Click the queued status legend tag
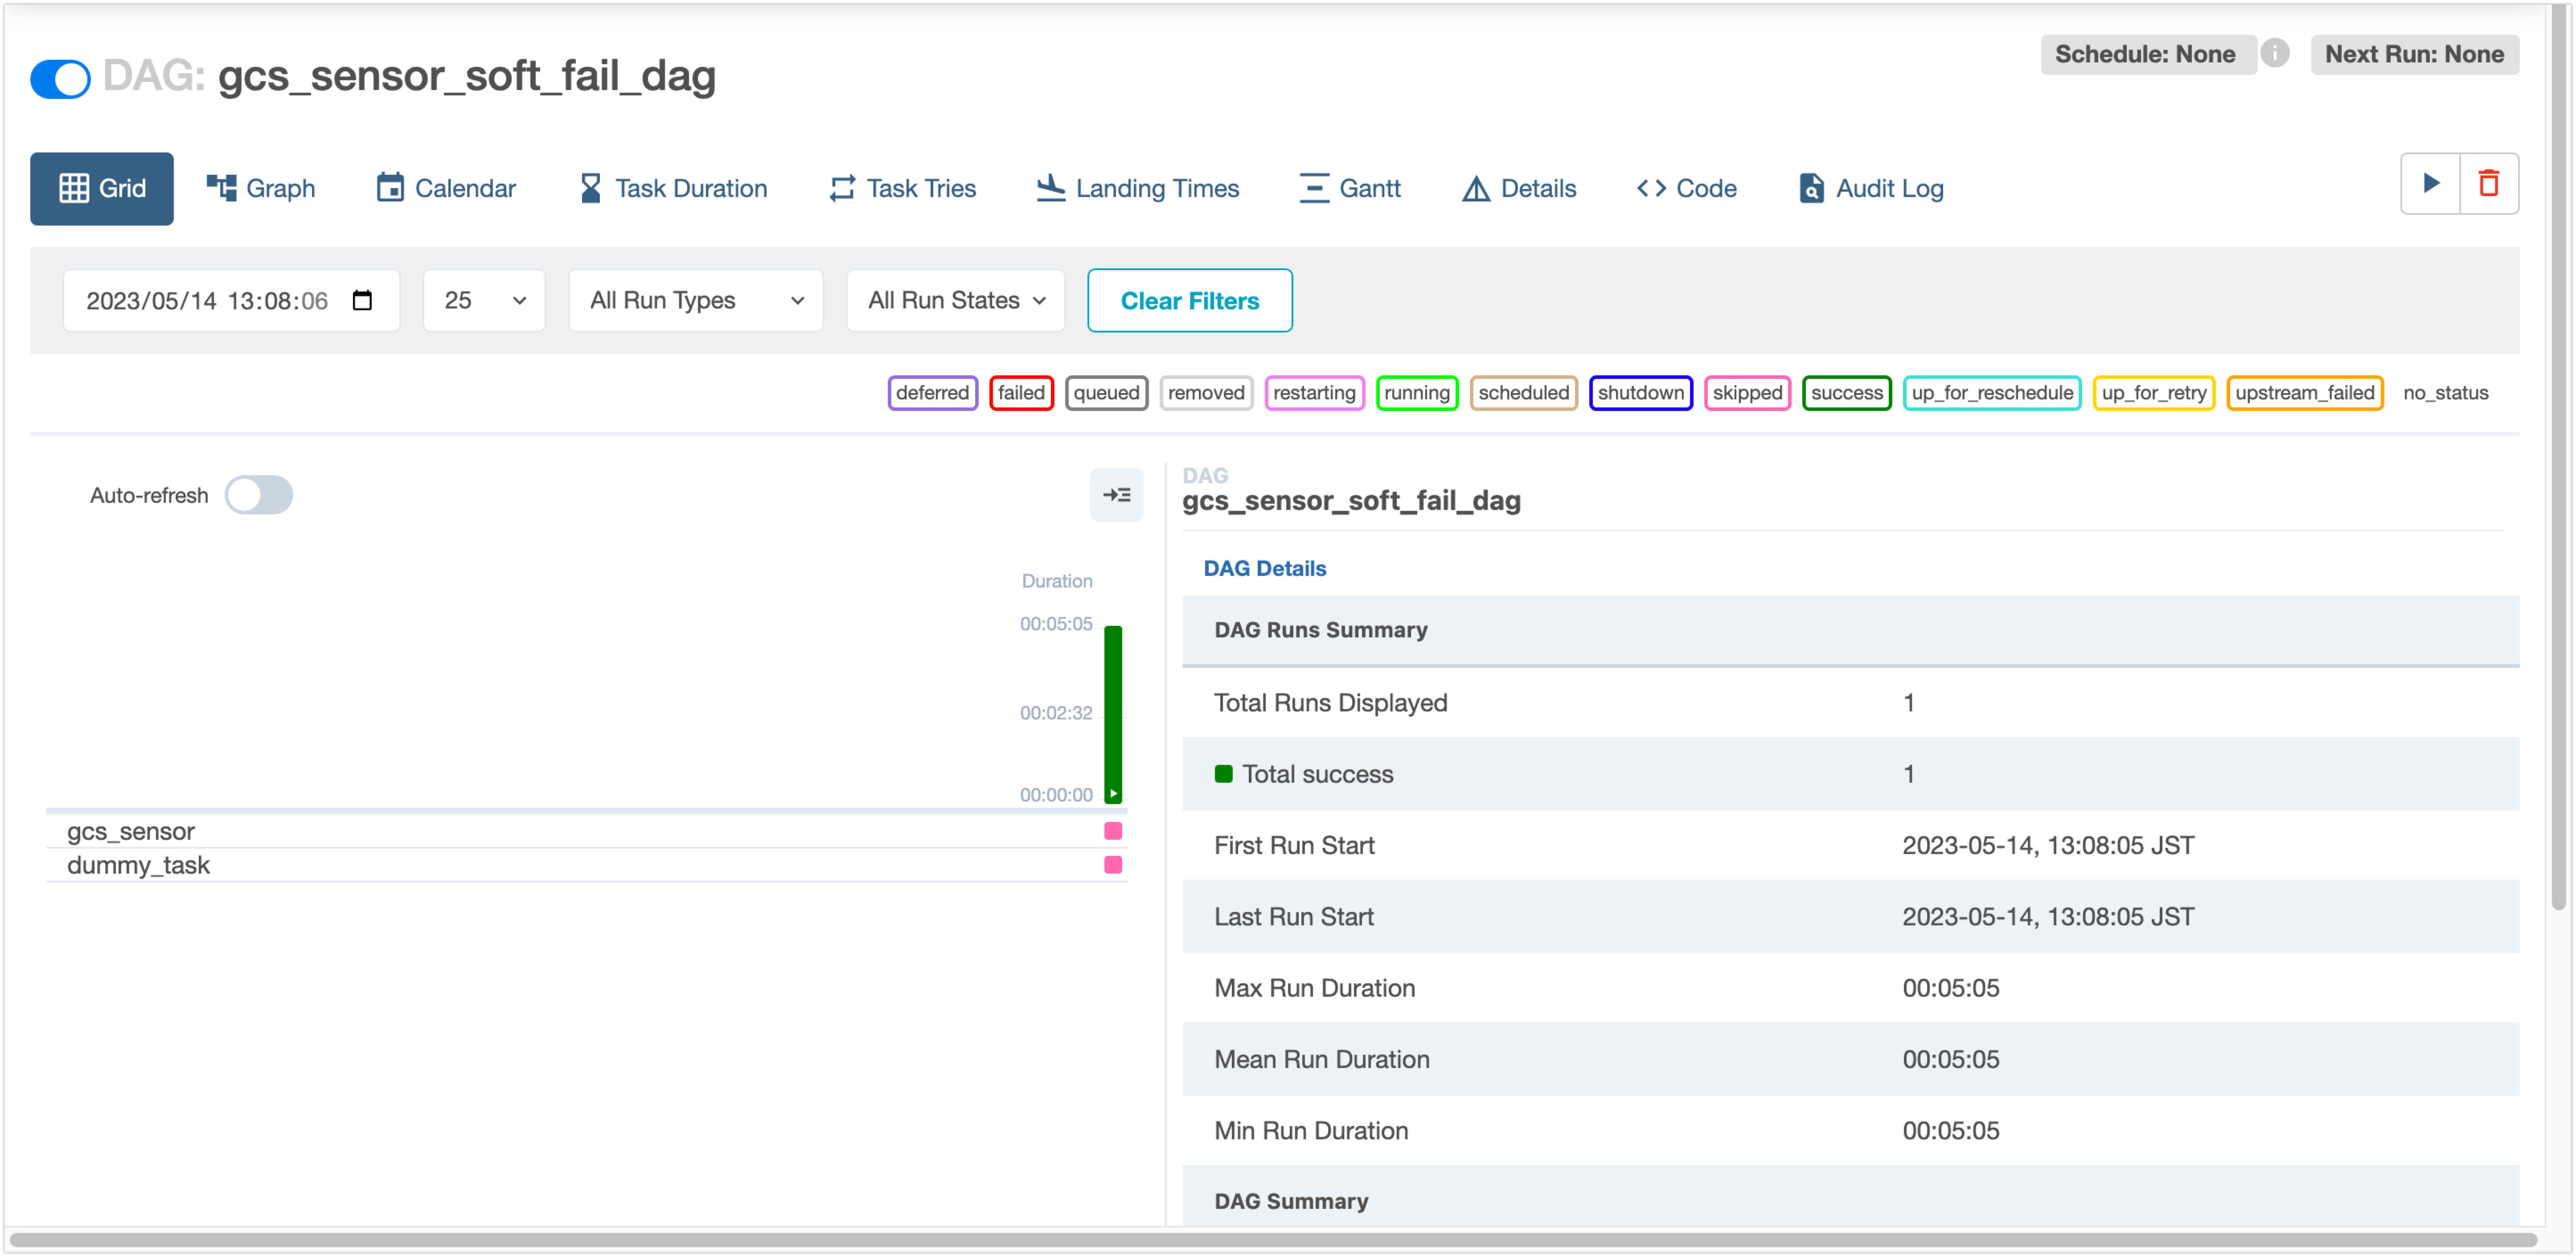Viewport: 2576px width, 1257px height. [1106, 393]
